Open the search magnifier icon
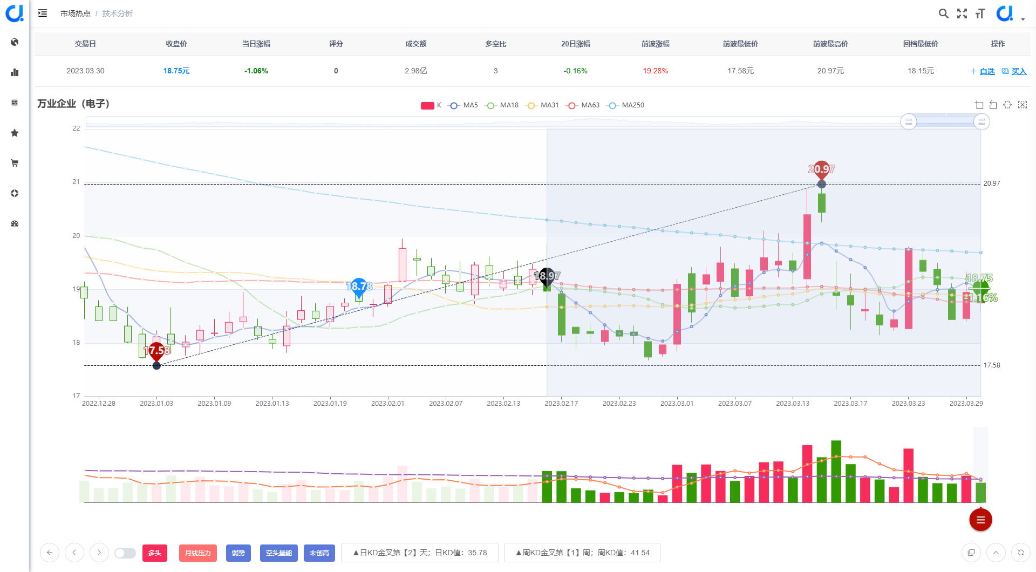This screenshot has height=572, width=1036. coord(943,13)
